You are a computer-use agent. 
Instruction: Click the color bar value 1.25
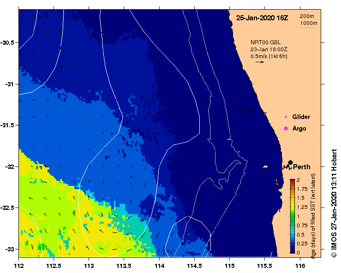(302, 207)
